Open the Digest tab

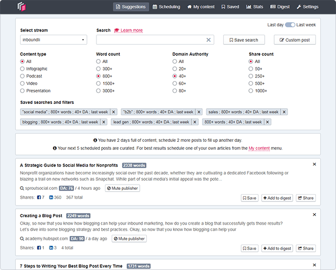(x=280, y=7)
